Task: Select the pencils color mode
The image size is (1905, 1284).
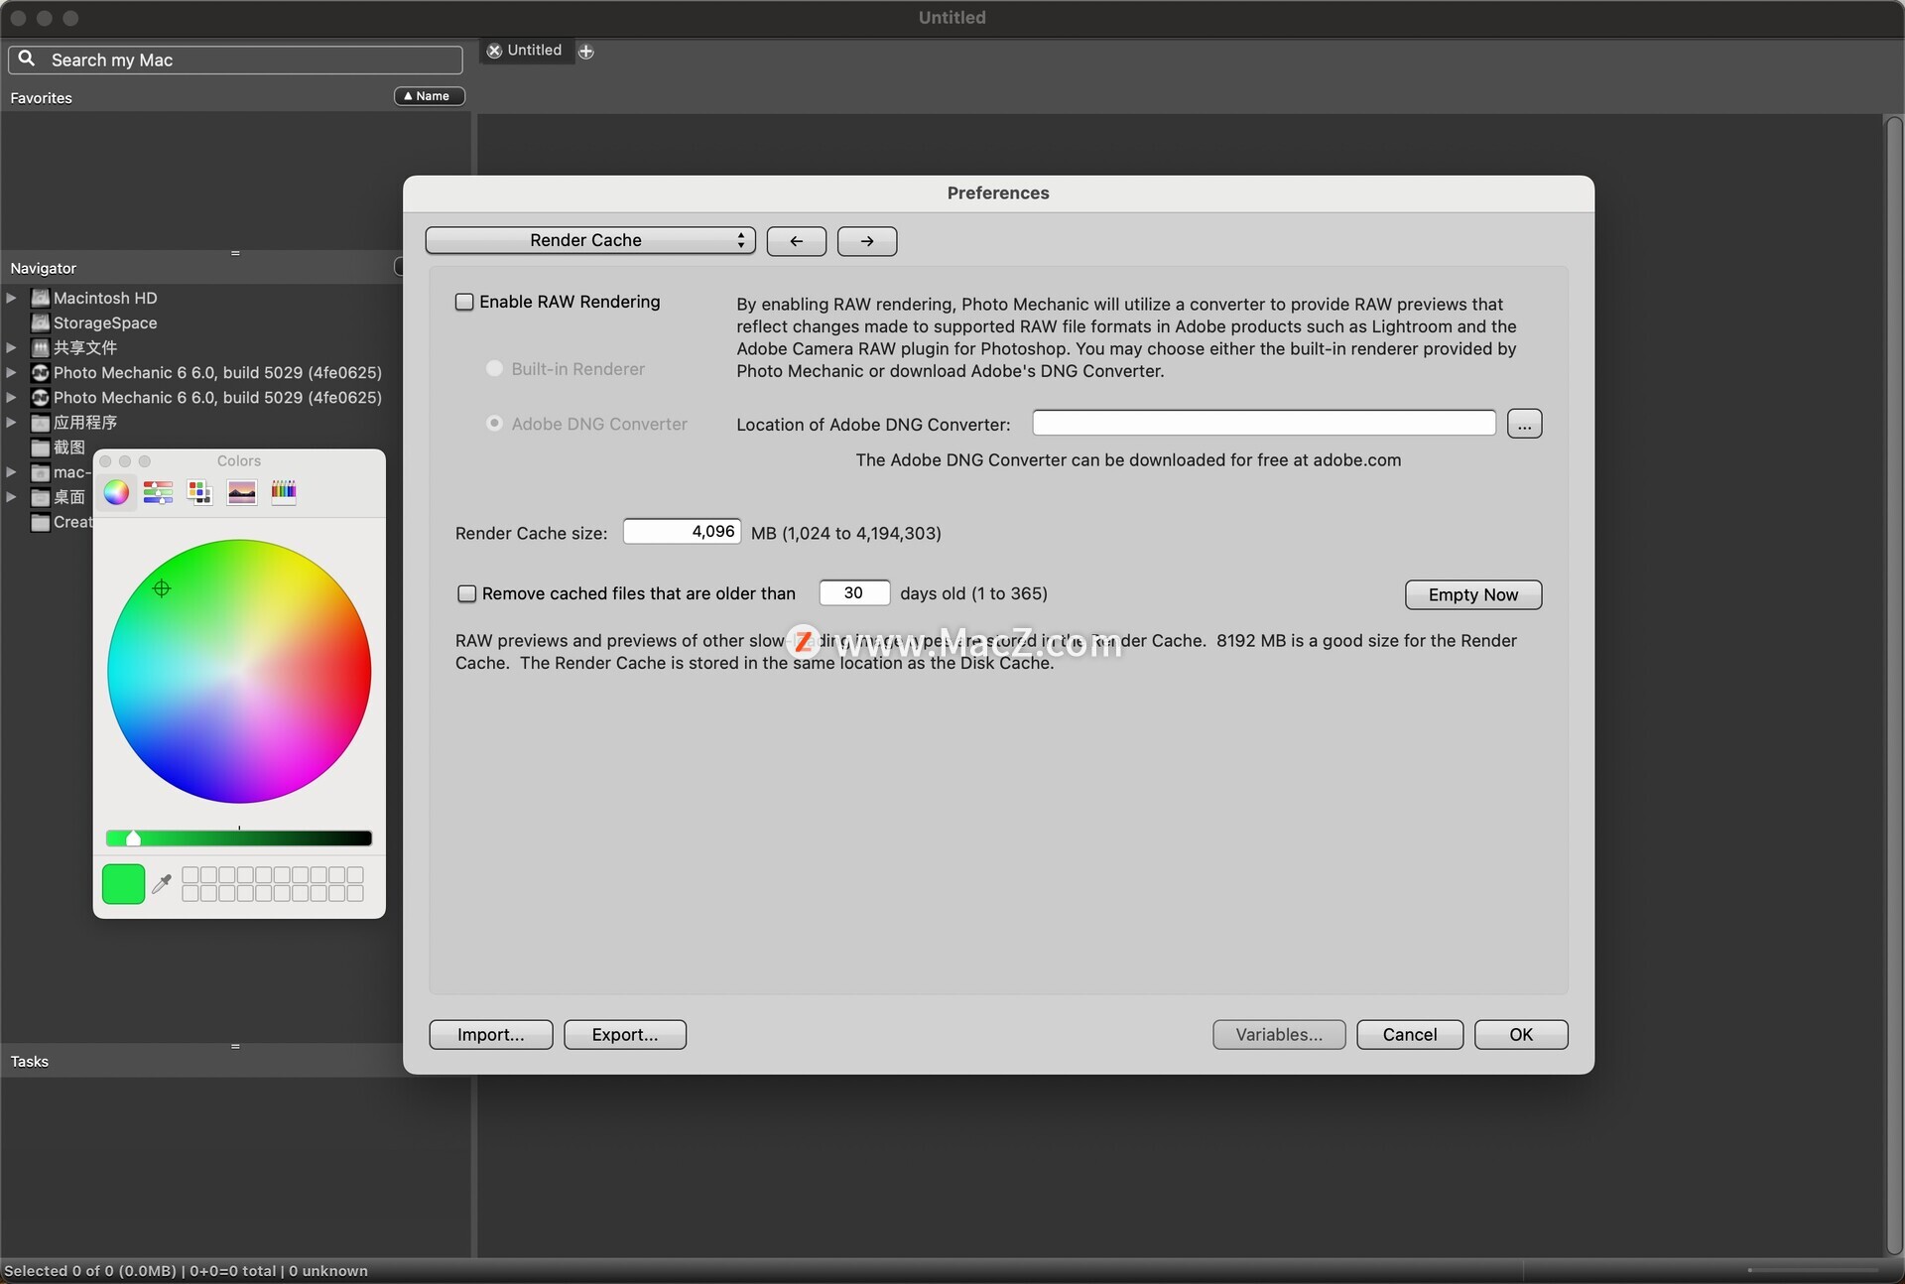Action: [284, 492]
